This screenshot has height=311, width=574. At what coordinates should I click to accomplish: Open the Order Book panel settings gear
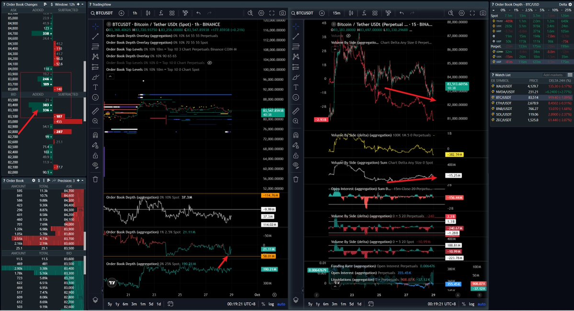point(34,181)
